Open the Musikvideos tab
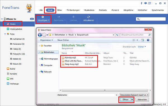The width and height of the screenshot is (168, 106). click(89, 10)
